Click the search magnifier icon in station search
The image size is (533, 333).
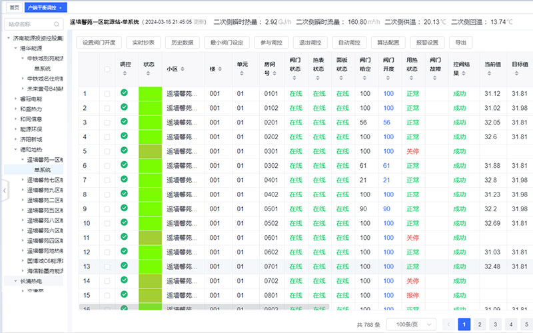pos(58,24)
